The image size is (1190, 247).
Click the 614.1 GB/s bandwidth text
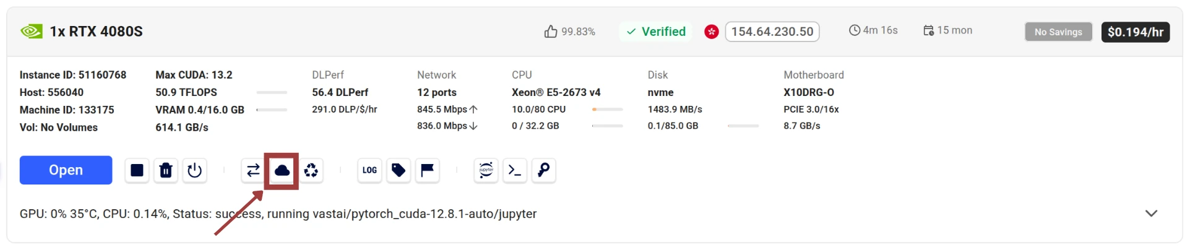tap(182, 128)
